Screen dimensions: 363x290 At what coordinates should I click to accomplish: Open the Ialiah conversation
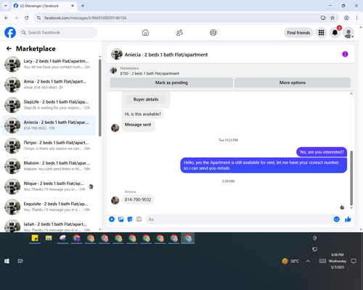[49, 226]
